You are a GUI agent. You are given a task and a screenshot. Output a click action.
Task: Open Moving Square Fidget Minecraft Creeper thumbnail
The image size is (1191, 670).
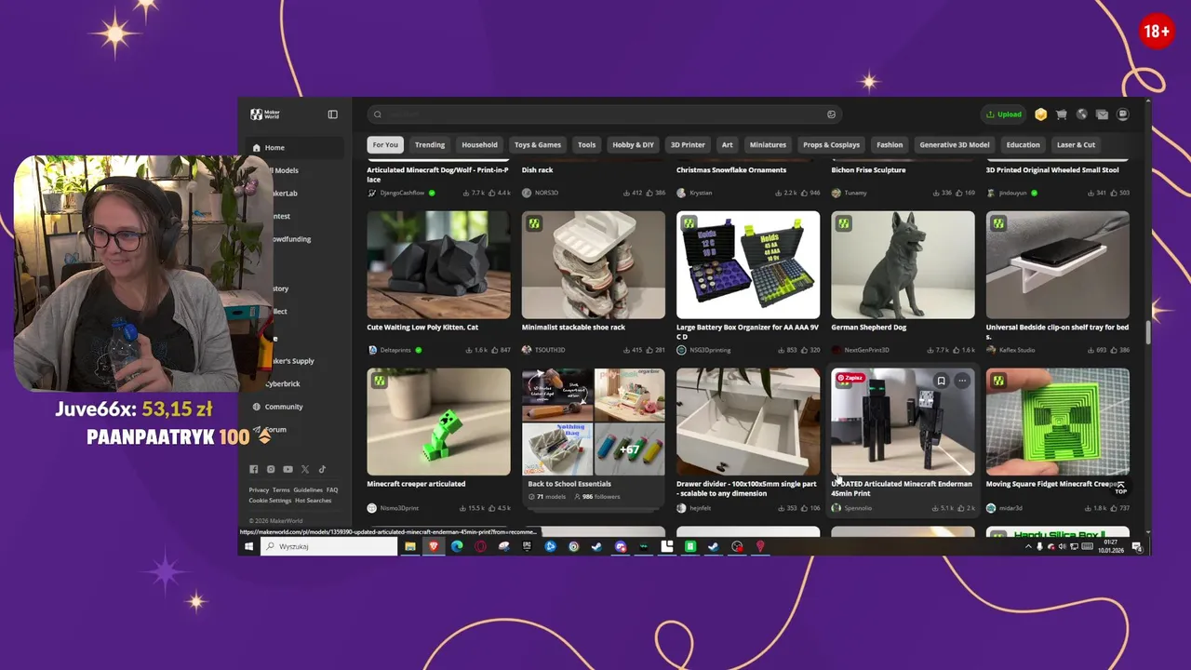point(1058,422)
